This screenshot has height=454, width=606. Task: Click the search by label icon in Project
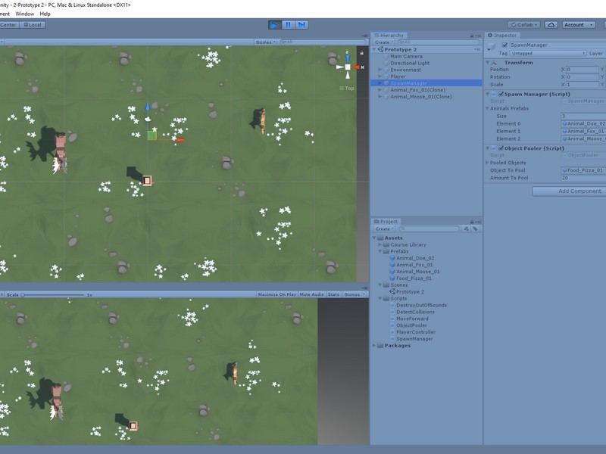click(476, 229)
